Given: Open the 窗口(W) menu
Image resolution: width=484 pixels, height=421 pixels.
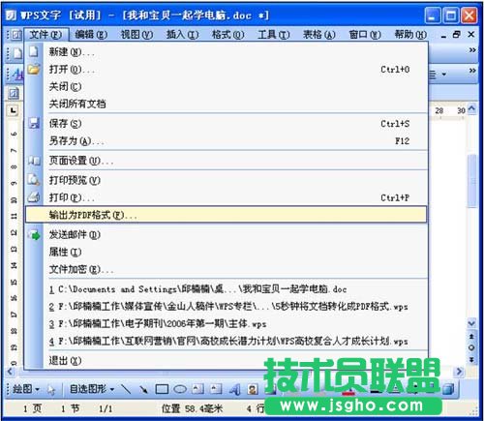Looking at the screenshot, I should (x=365, y=34).
